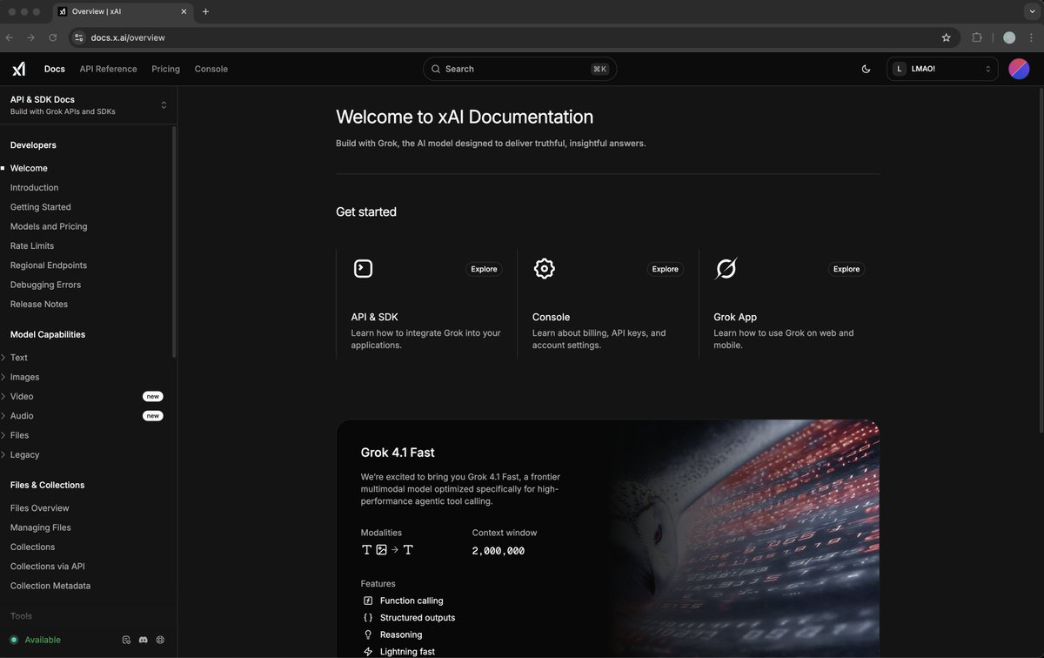
Task: Click the Grok 4.1 Fast owl image
Action: (744, 539)
